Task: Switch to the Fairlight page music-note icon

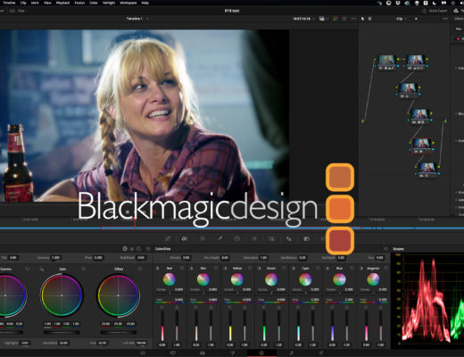Action: pyautogui.click(x=291, y=353)
